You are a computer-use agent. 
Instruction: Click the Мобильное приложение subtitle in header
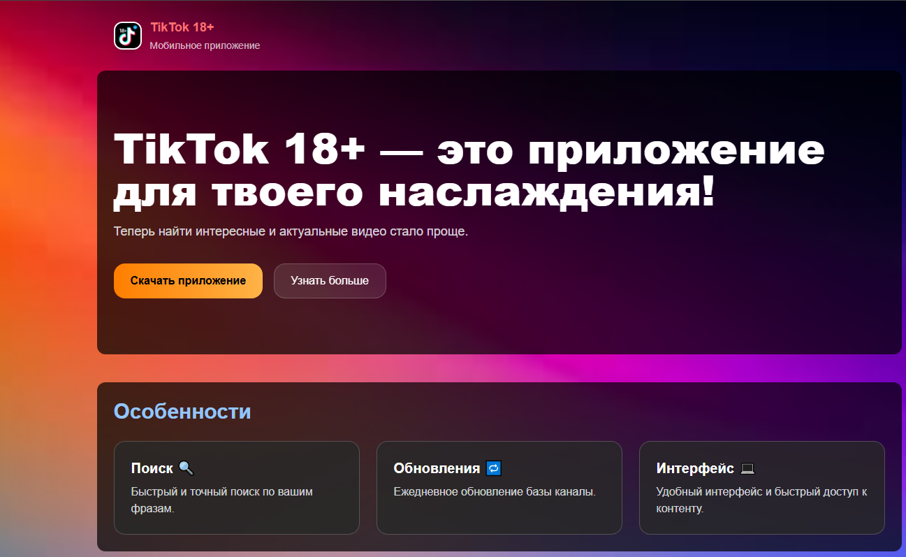pos(205,45)
